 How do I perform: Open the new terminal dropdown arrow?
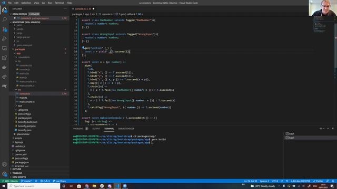click(324, 129)
